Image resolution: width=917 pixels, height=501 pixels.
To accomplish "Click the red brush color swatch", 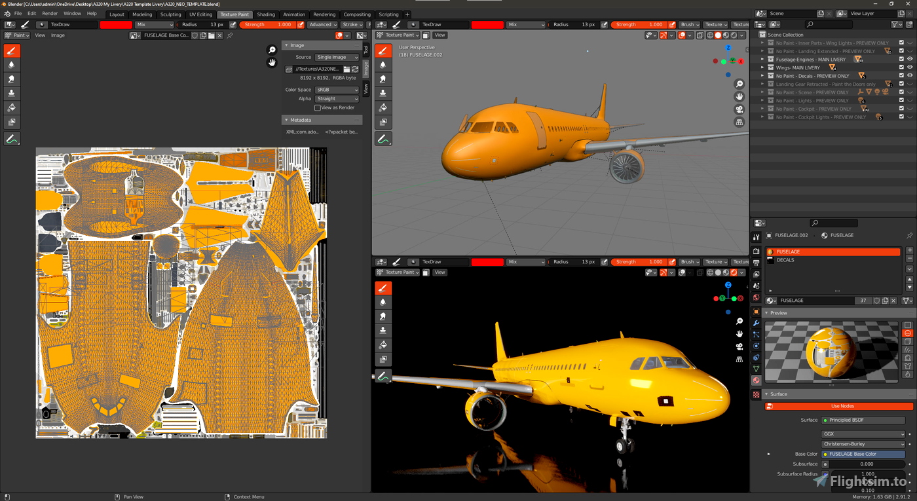I will pyautogui.click(x=117, y=24).
